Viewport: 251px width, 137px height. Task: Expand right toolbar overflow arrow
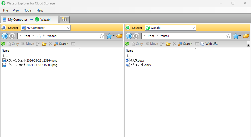tap(248, 46)
